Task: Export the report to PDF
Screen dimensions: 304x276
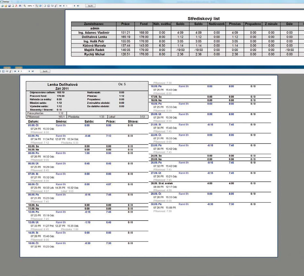Action: click(16, 6)
